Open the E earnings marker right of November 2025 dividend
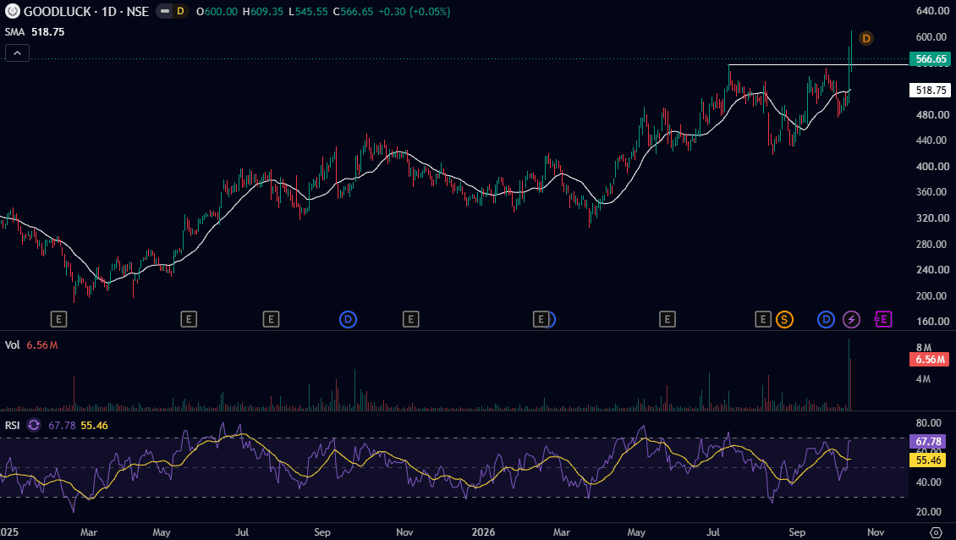This screenshot has height=540, width=956. pos(410,319)
